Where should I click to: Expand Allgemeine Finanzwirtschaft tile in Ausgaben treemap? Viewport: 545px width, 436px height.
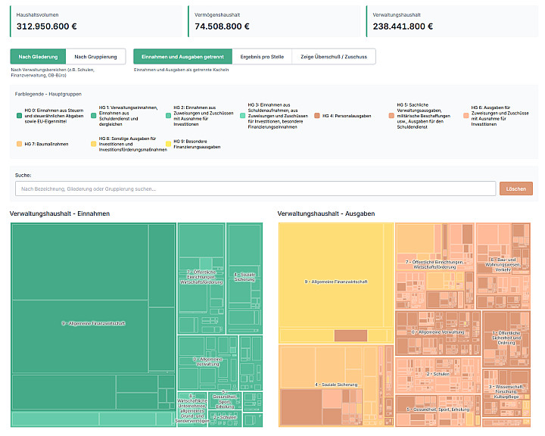(x=335, y=282)
